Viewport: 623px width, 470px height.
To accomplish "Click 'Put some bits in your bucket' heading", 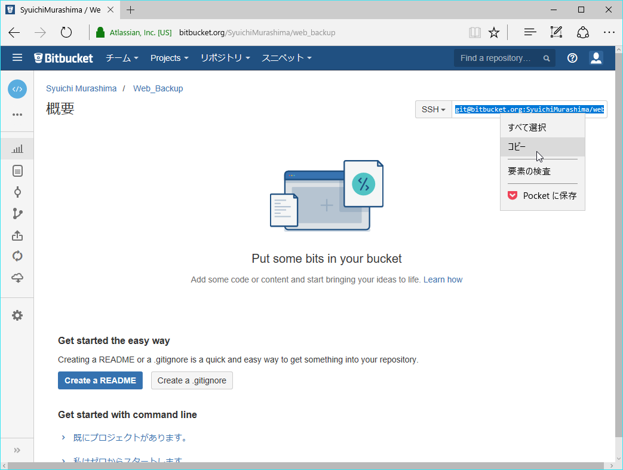I will 327,259.
